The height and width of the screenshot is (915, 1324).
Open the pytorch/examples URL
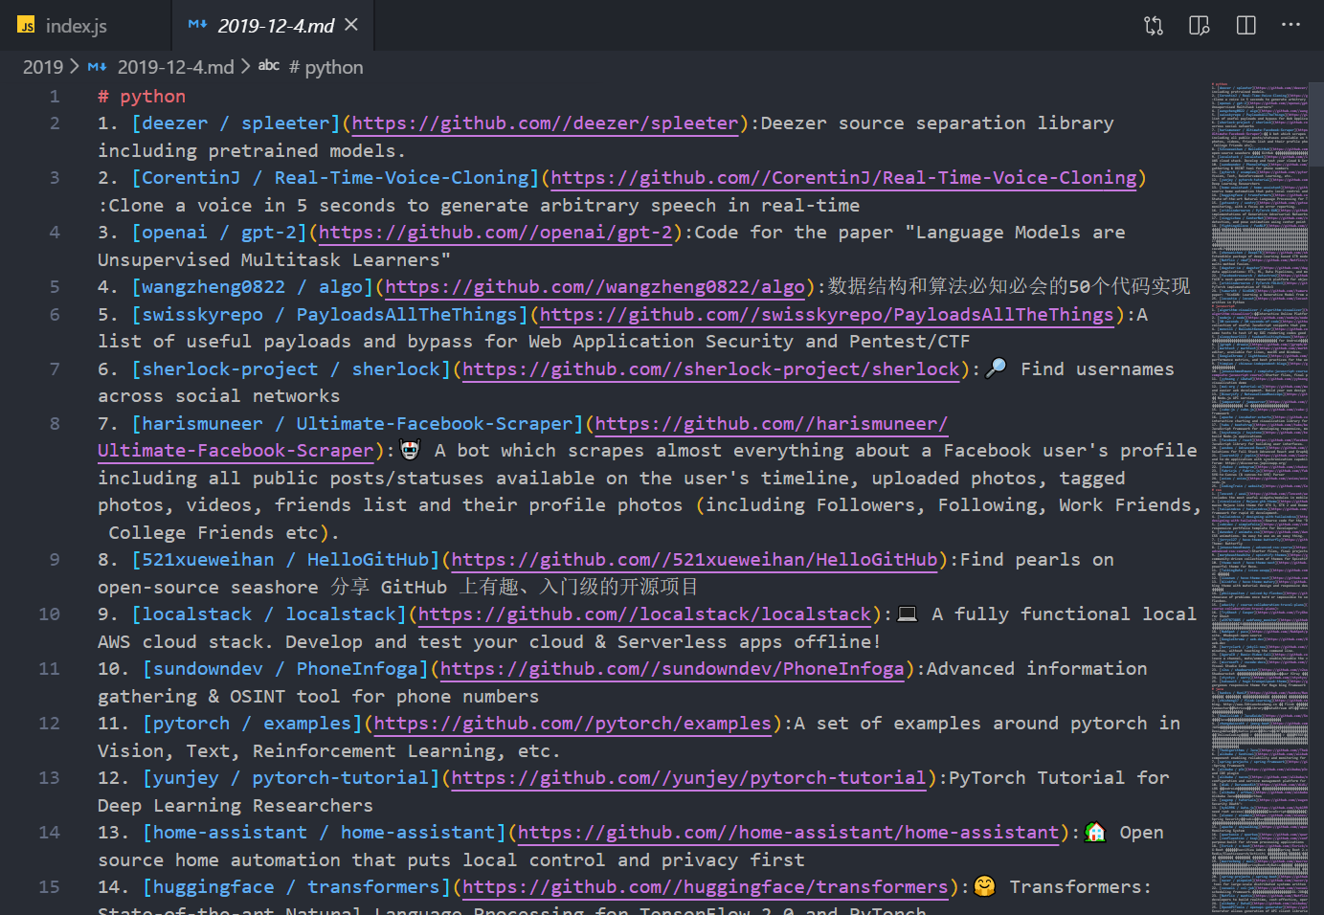pyautogui.click(x=572, y=724)
